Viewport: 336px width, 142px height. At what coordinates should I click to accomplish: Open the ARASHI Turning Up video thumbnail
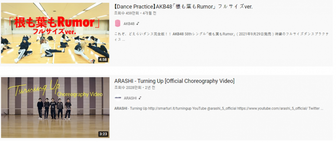pyautogui.click(x=55, y=107)
